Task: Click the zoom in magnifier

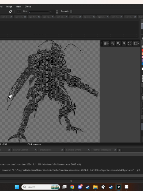Action: pyautogui.click(x=124, y=43)
